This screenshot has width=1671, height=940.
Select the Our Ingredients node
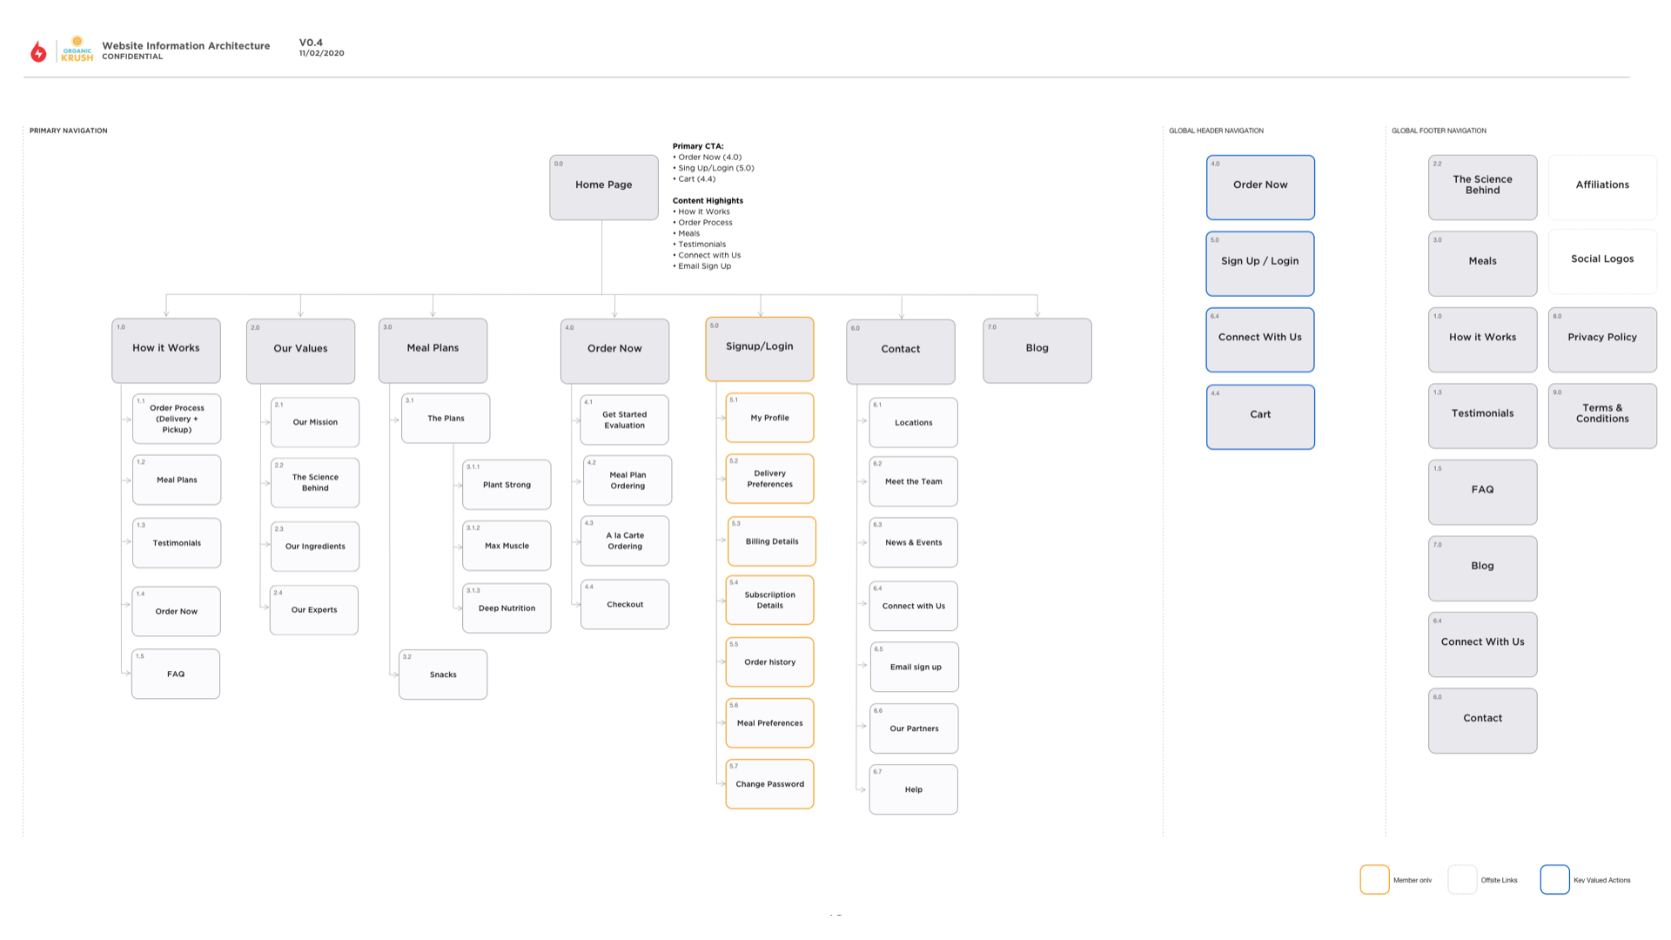(x=315, y=547)
